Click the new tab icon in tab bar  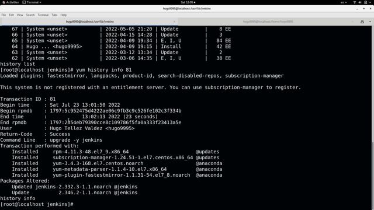point(362,22)
